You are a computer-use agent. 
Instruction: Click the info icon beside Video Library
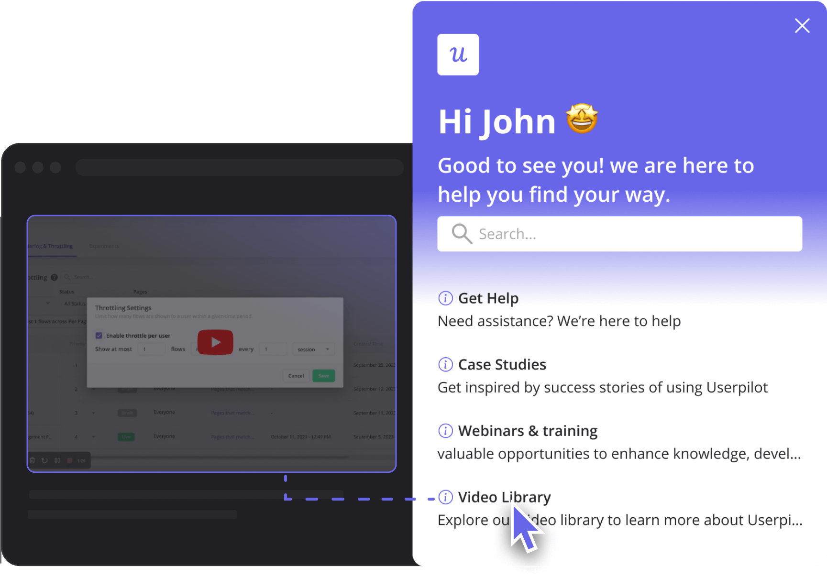(x=445, y=497)
